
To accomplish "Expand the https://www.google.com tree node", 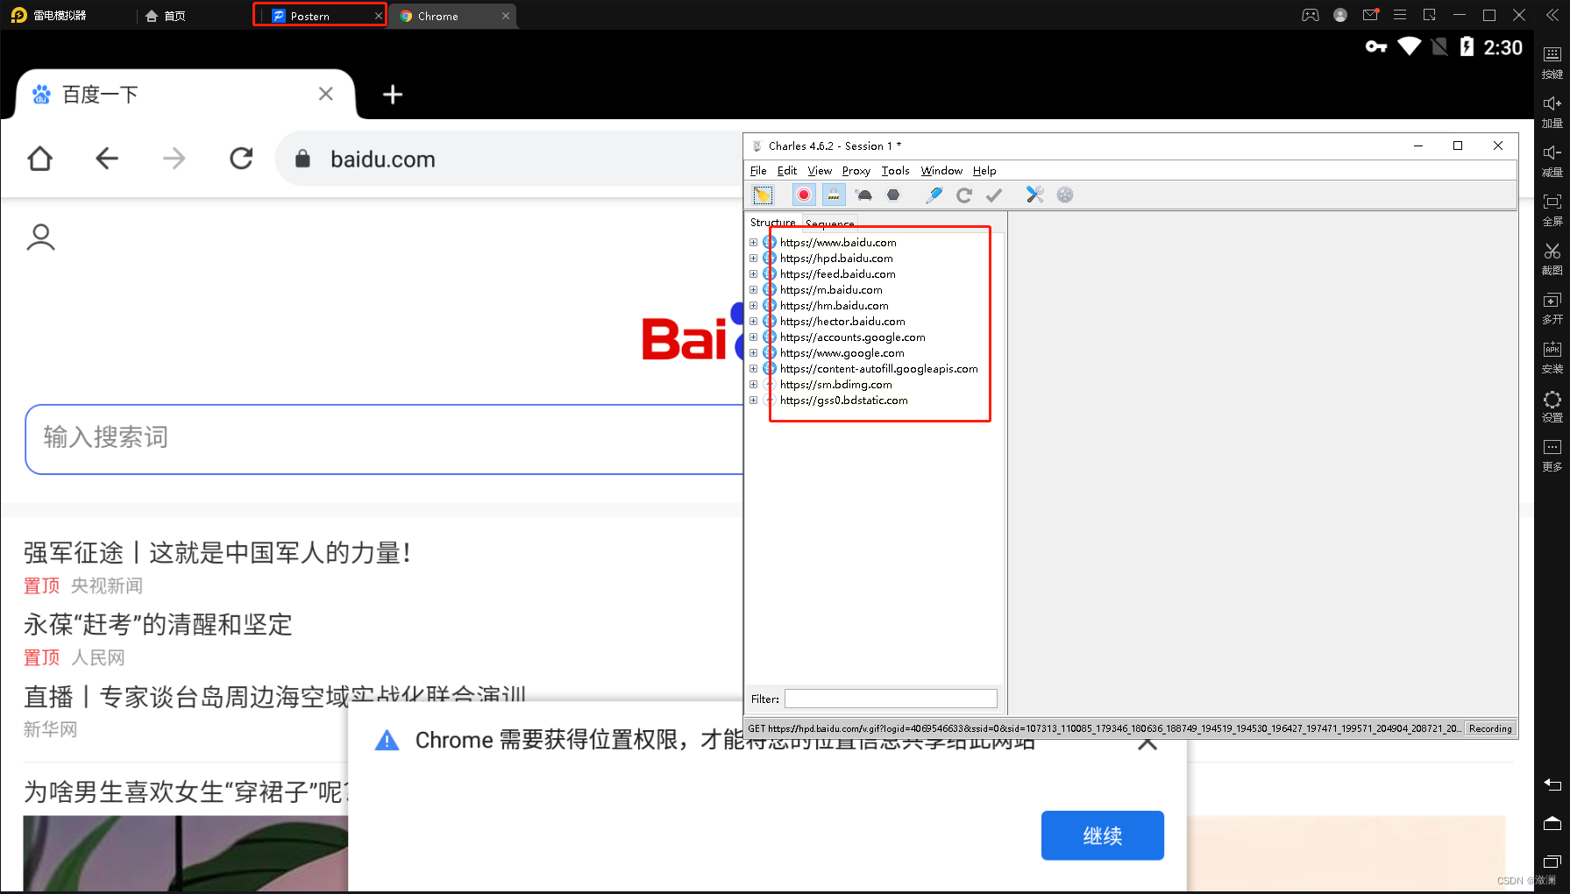I will click(x=753, y=353).
